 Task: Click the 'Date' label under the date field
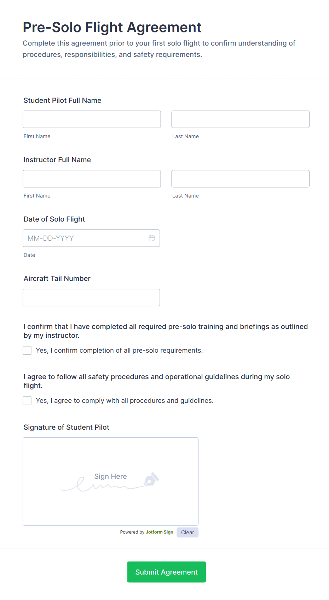[x=29, y=255]
